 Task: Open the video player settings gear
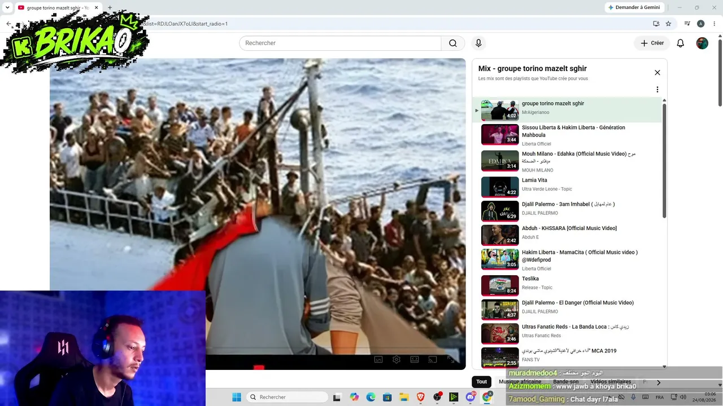[397, 360]
